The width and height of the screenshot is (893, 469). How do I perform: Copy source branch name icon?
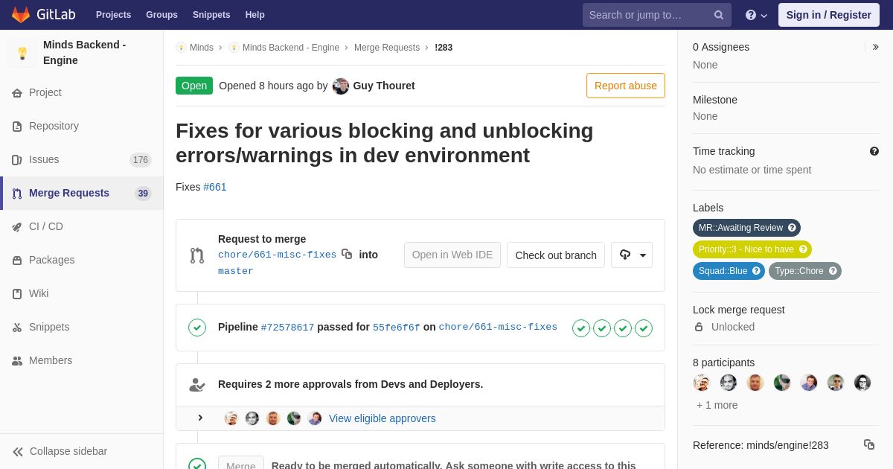pos(347,254)
